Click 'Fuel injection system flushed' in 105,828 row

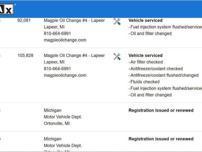click(165, 88)
